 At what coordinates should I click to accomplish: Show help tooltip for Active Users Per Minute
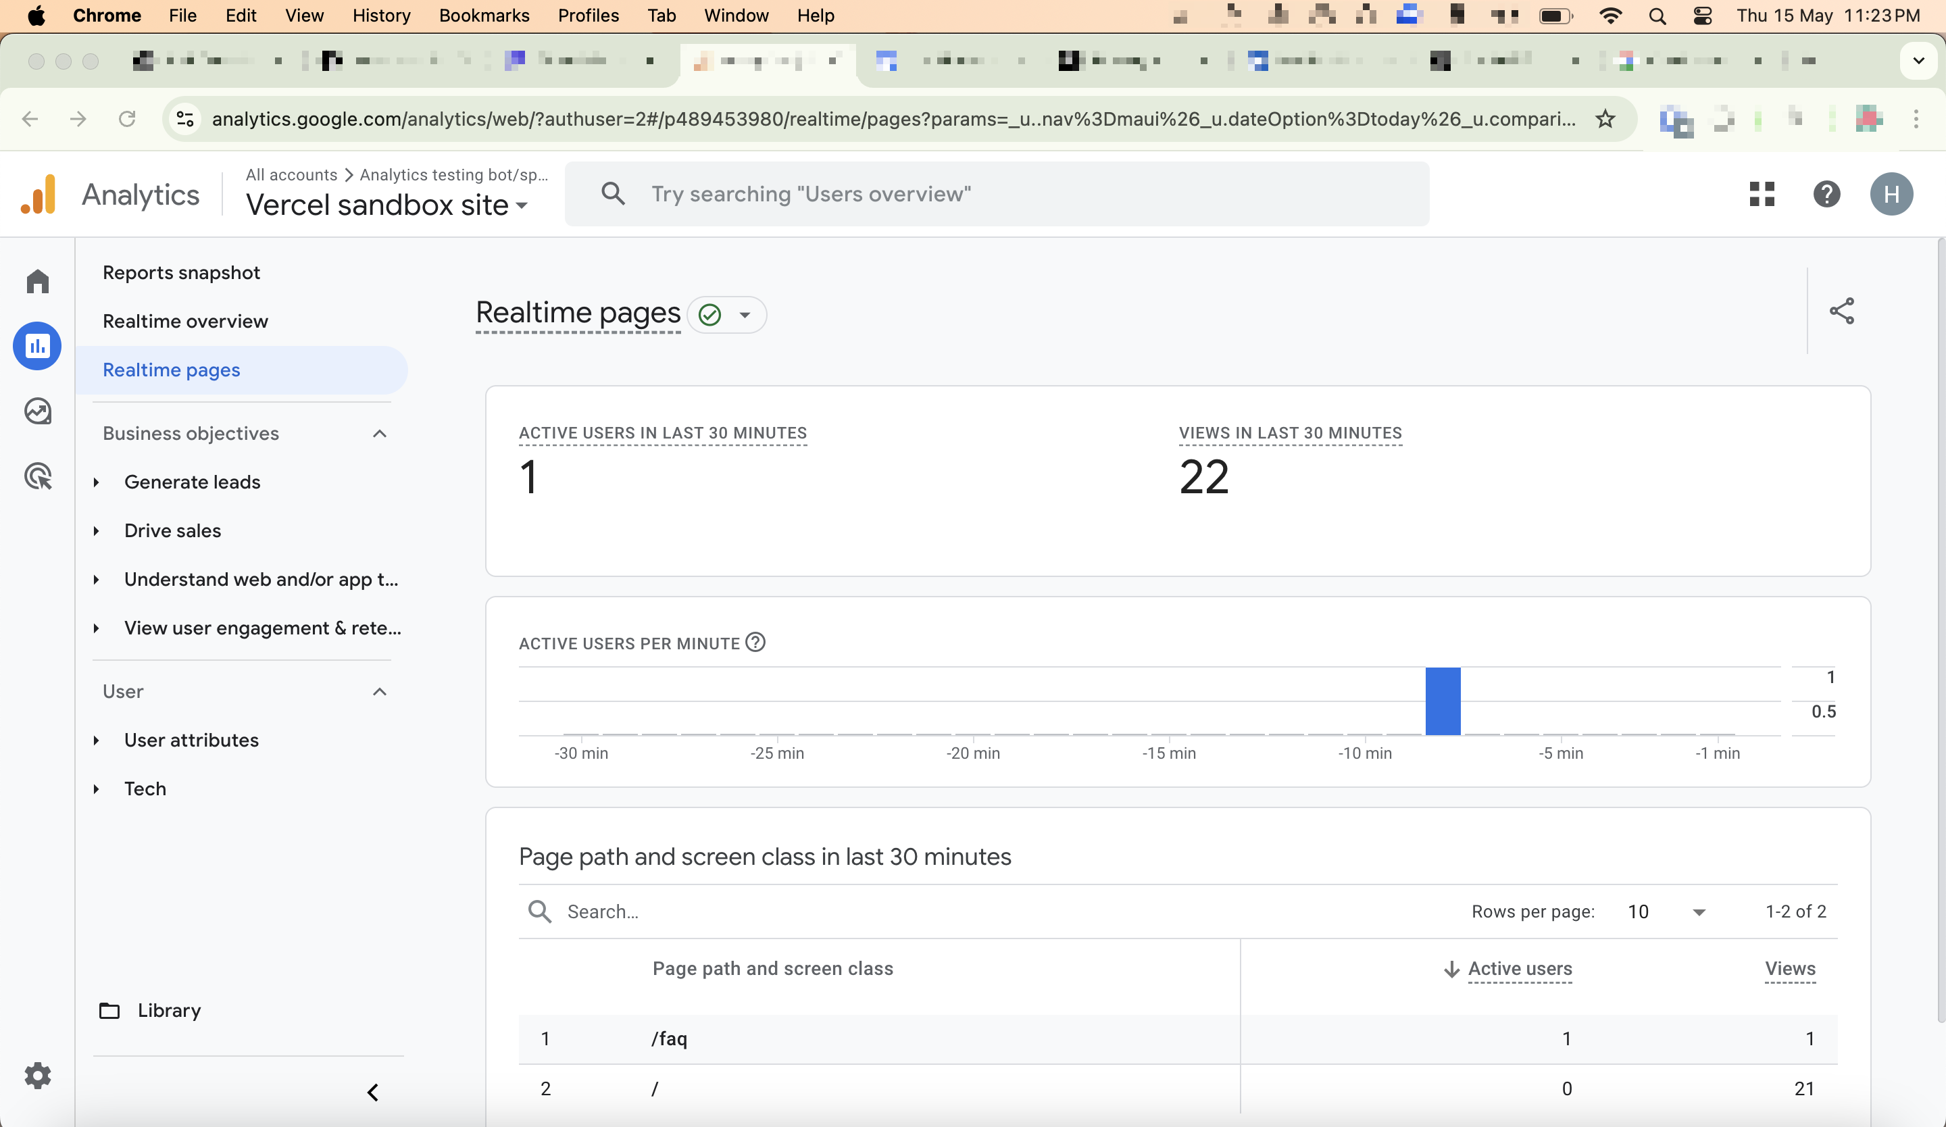pyautogui.click(x=755, y=643)
